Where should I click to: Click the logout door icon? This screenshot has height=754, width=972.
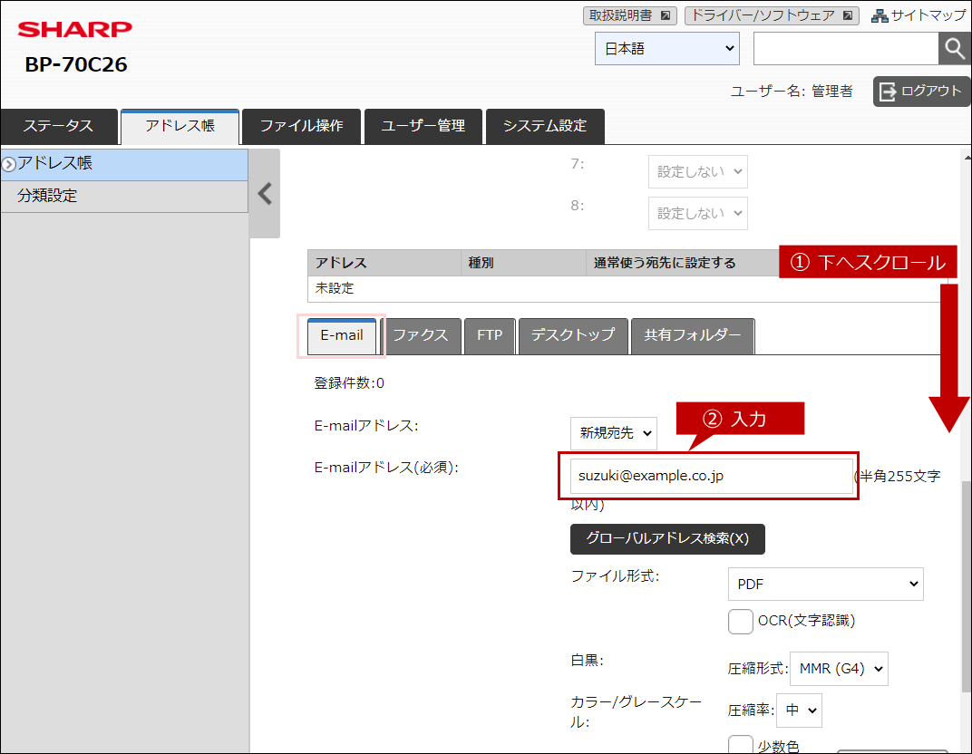[888, 92]
